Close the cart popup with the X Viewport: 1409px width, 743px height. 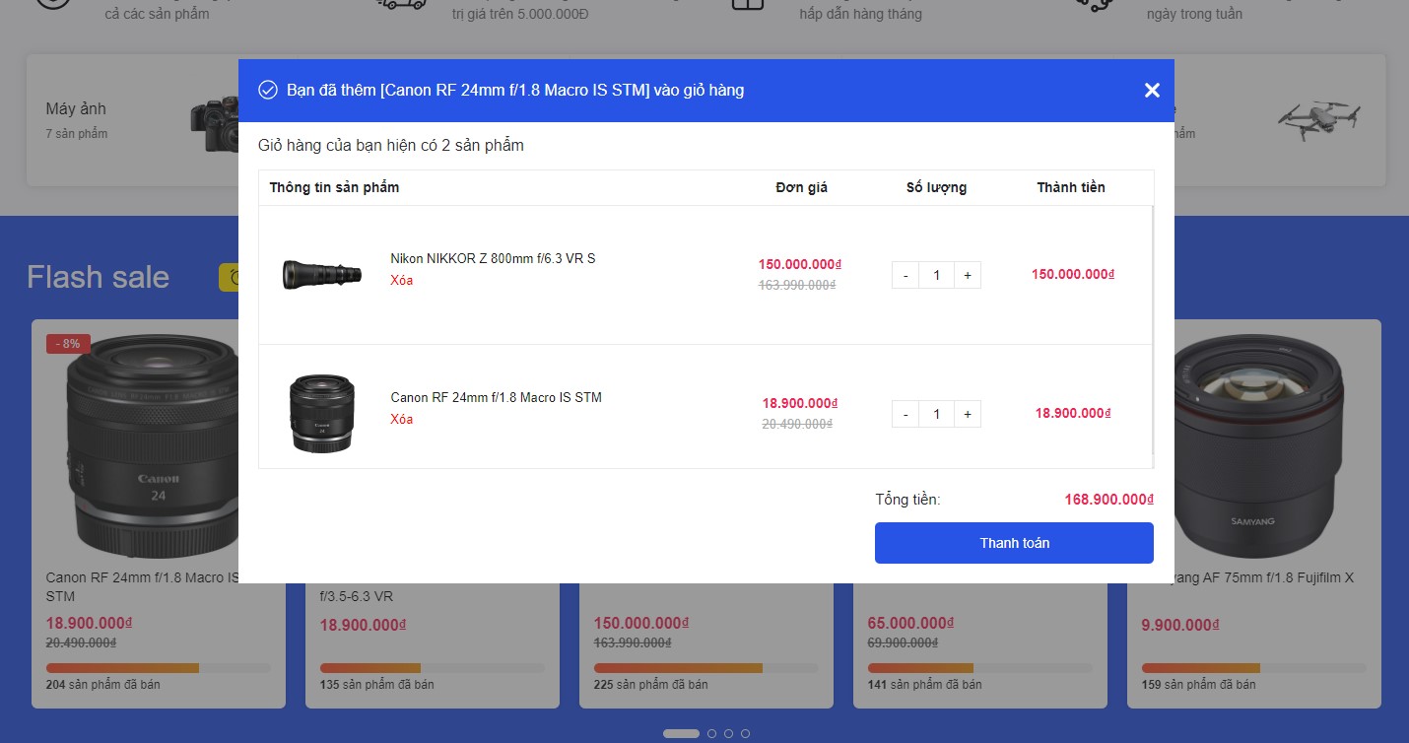(1152, 91)
